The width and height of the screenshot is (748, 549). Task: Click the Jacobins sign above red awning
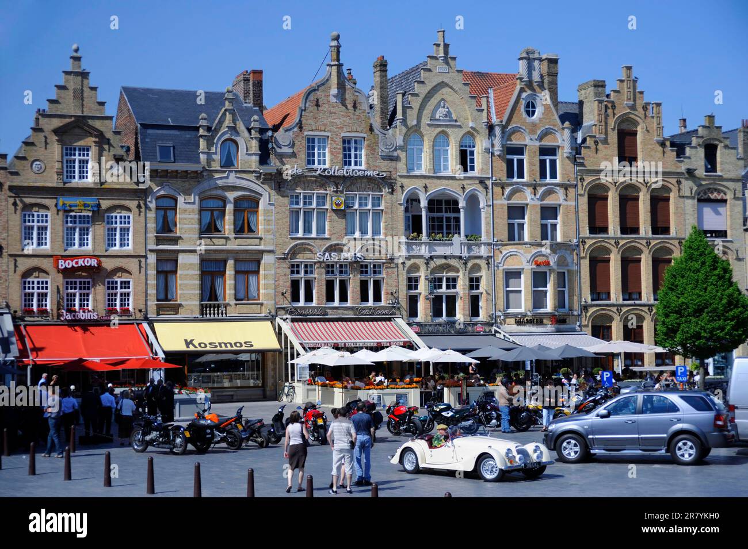coord(79,314)
